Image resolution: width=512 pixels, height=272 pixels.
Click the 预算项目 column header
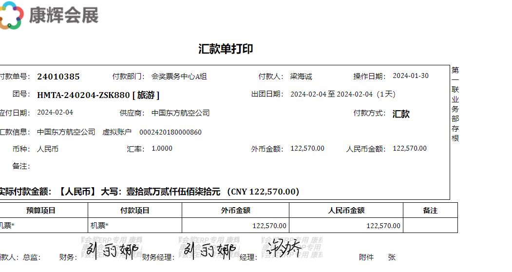(x=41, y=211)
